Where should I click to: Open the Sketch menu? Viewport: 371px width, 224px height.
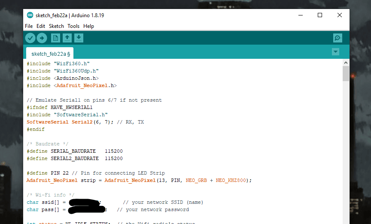(x=56, y=26)
